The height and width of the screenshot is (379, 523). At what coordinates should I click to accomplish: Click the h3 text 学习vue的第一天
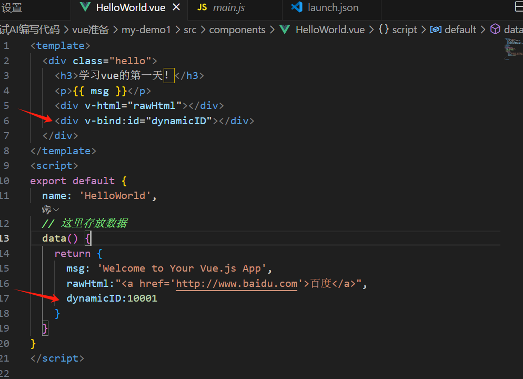pyautogui.click(x=121, y=75)
